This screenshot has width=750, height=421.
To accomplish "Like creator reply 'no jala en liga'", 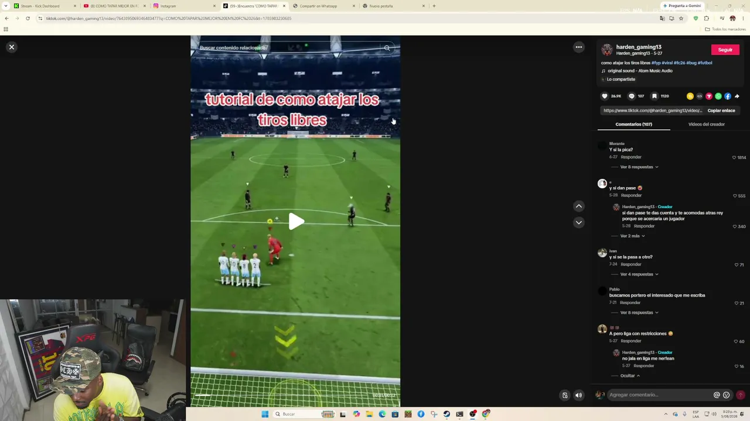I will pyautogui.click(x=737, y=366).
